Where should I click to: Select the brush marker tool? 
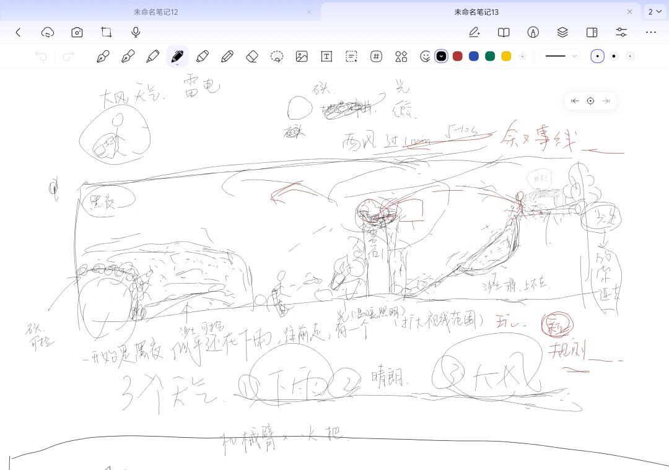coord(152,56)
